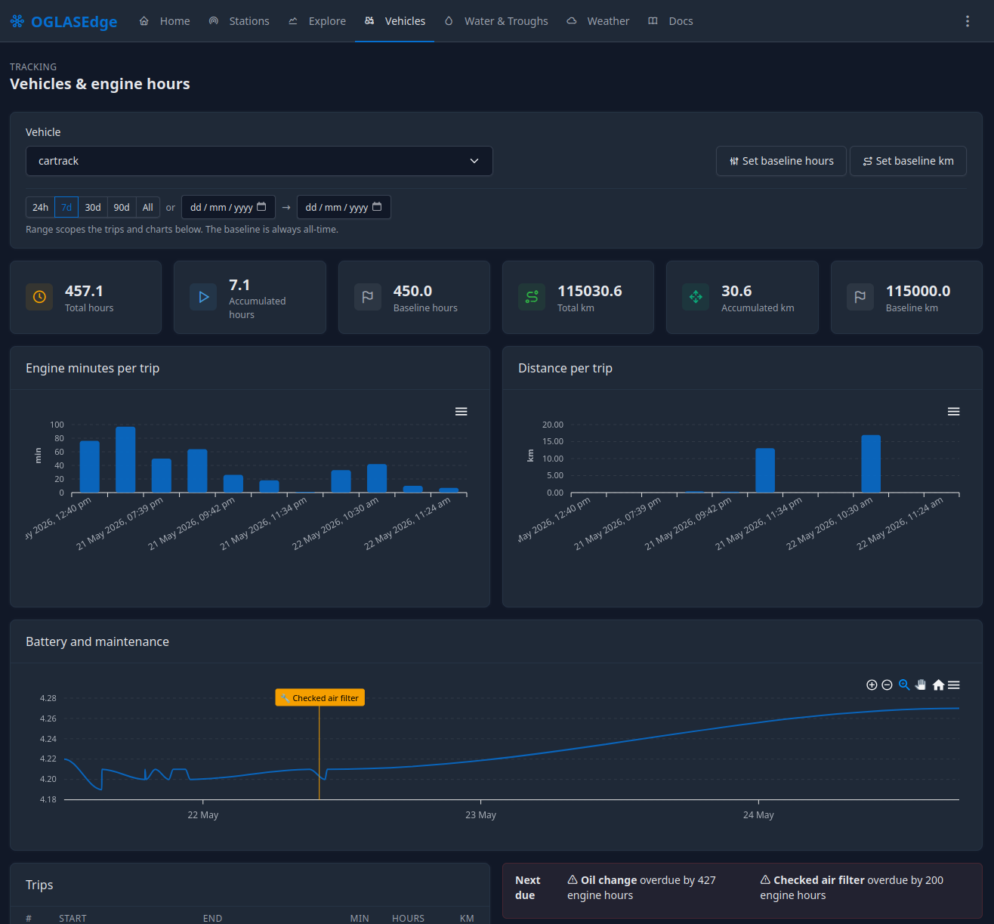
Task: Open Distance per trip chart menu
Action: [x=953, y=412]
